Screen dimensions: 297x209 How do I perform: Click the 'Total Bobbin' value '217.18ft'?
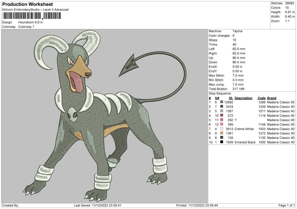pos(238,89)
